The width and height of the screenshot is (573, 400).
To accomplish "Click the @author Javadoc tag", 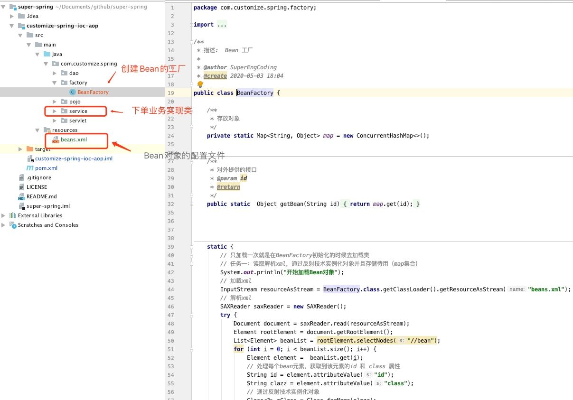I will coord(215,67).
